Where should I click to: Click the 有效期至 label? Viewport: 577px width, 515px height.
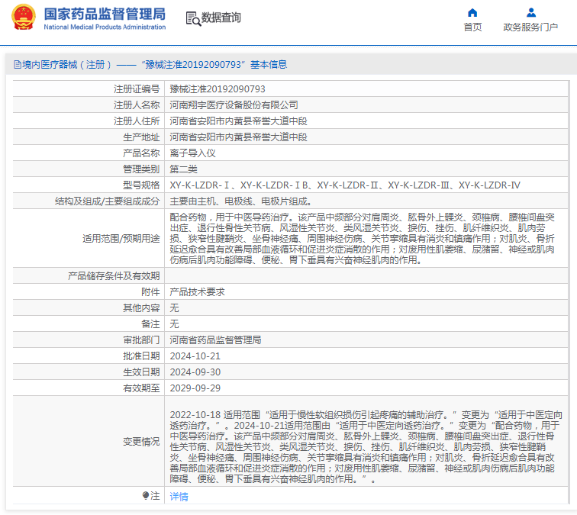tap(141, 388)
